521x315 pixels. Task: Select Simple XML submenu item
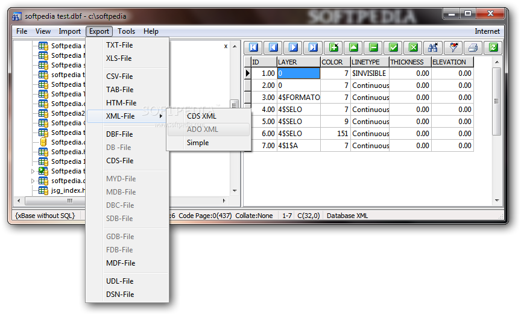pos(209,143)
